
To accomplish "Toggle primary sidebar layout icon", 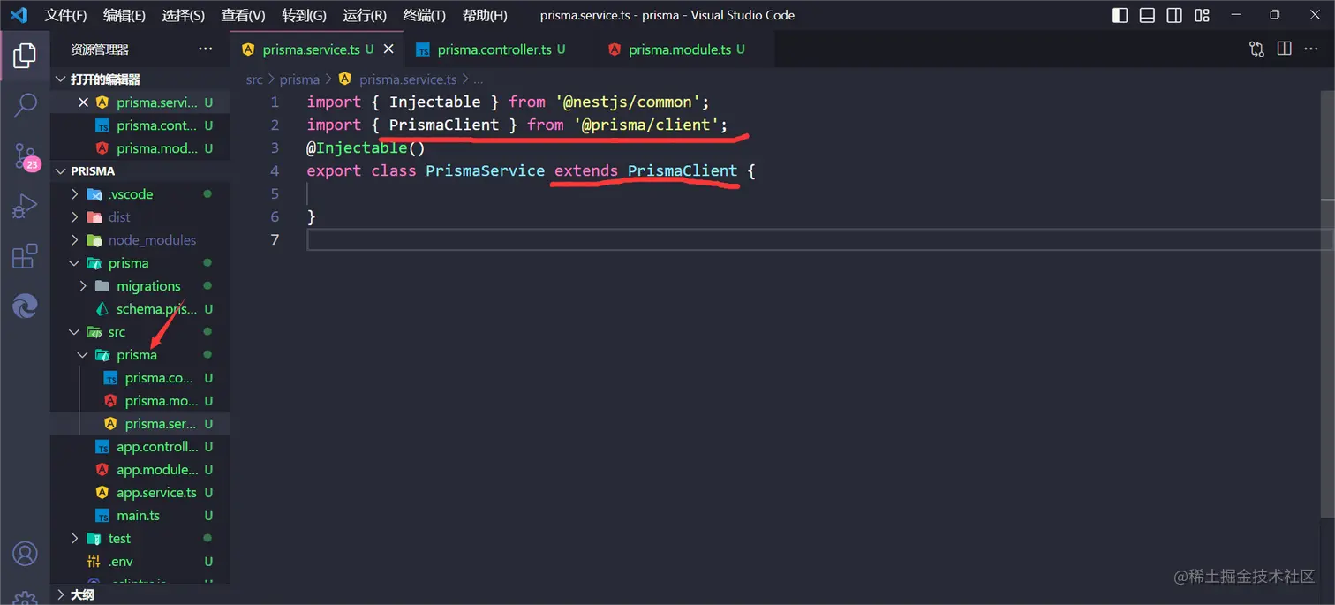I will [1120, 15].
